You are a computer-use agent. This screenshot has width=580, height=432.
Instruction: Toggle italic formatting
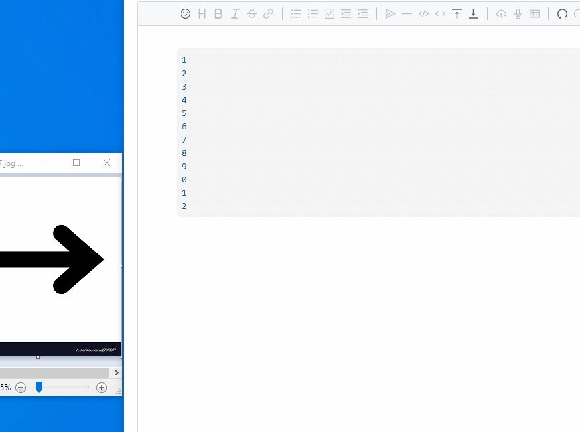click(x=235, y=13)
